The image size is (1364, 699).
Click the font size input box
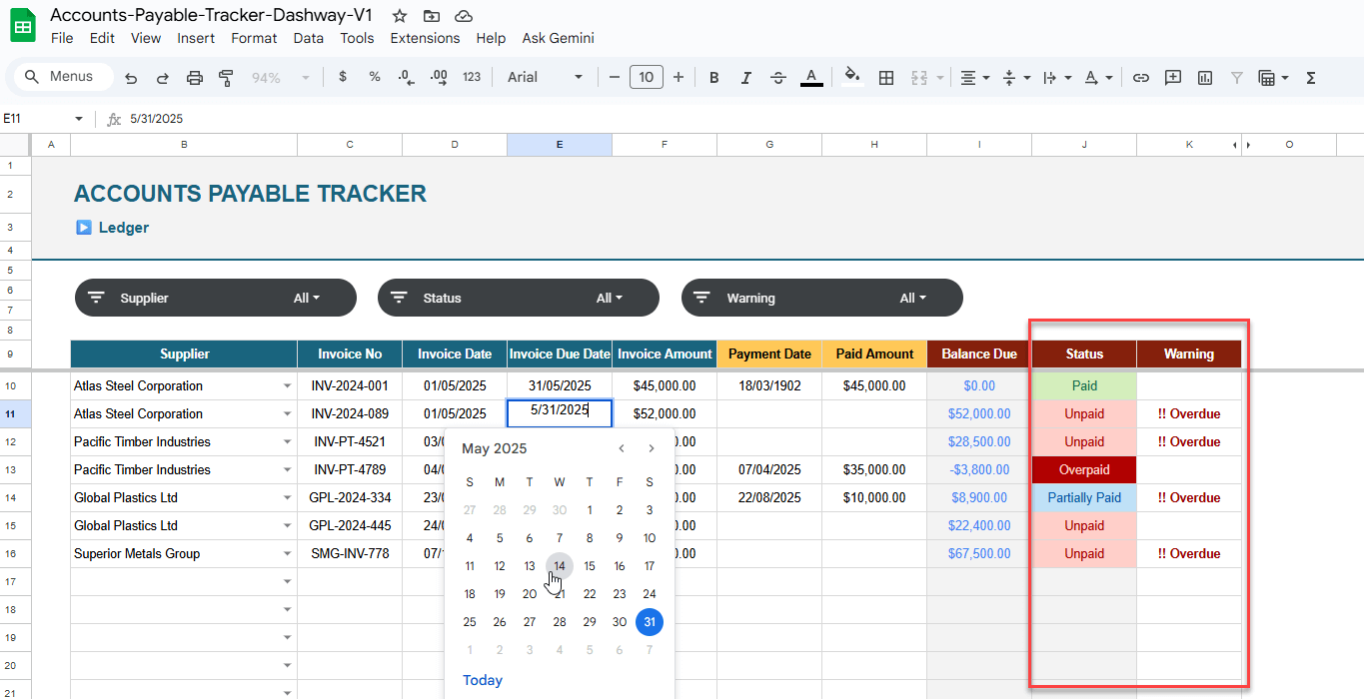[x=646, y=78]
